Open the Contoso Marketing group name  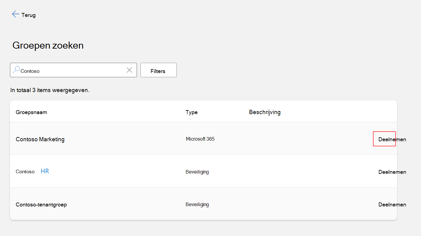tap(40, 139)
